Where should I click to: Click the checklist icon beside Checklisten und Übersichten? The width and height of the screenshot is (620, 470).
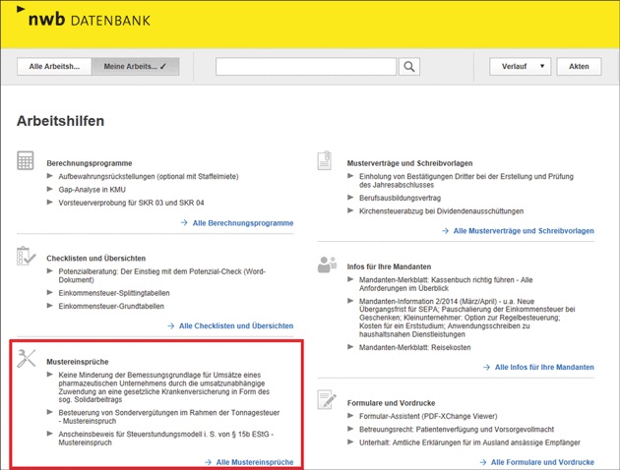click(x=26, y=257)
